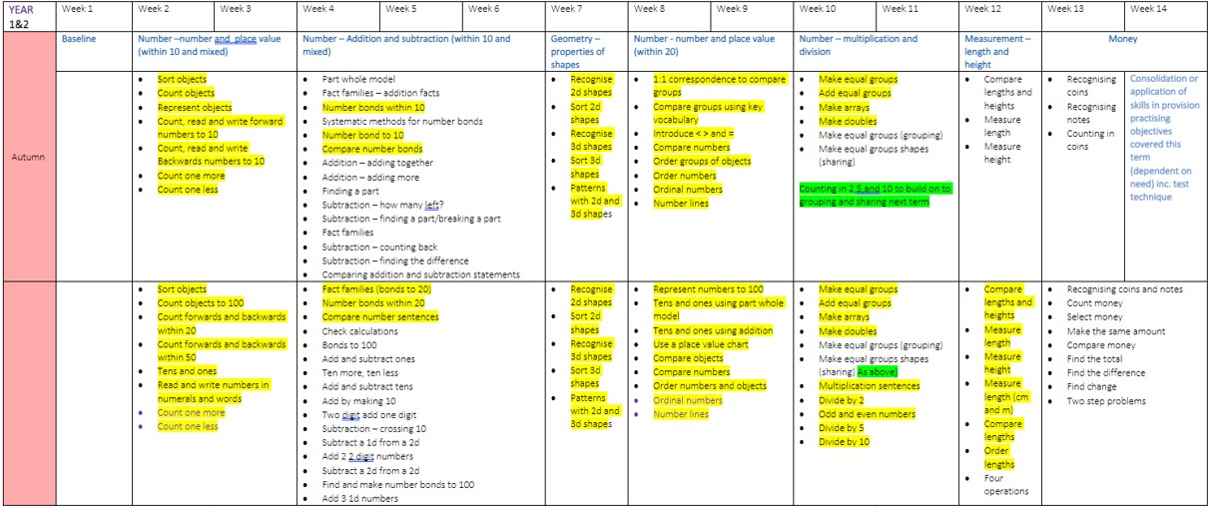The width and height of the screenshot is (1208, 506).
Task: Select the 'Money' unit heading
Action: point(1123,39)
